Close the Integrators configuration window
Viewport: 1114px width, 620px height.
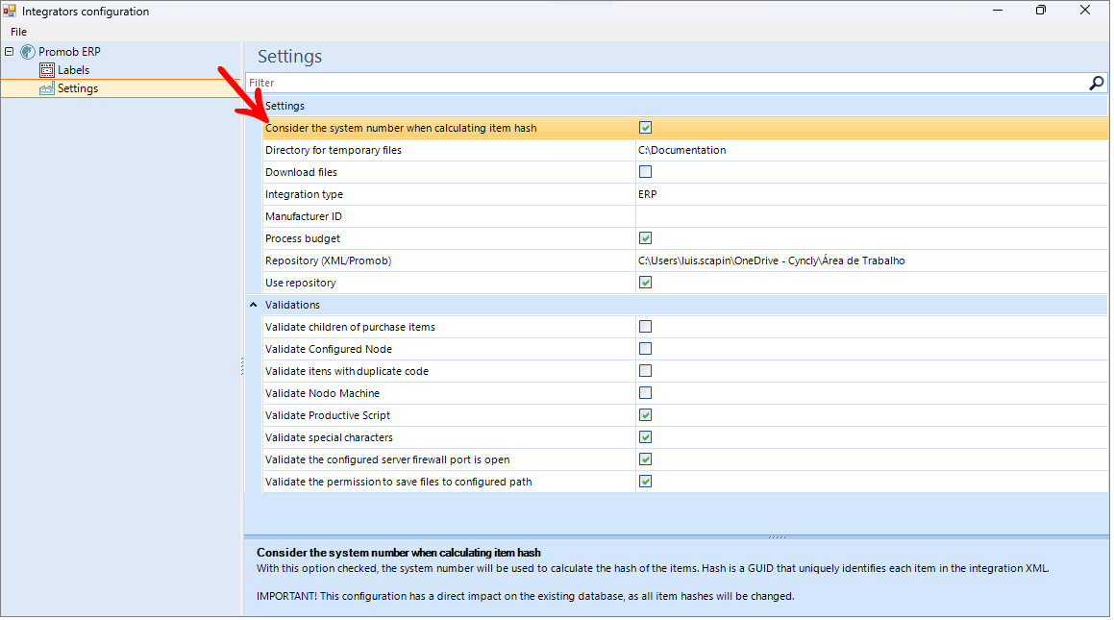coord(1085,10)
